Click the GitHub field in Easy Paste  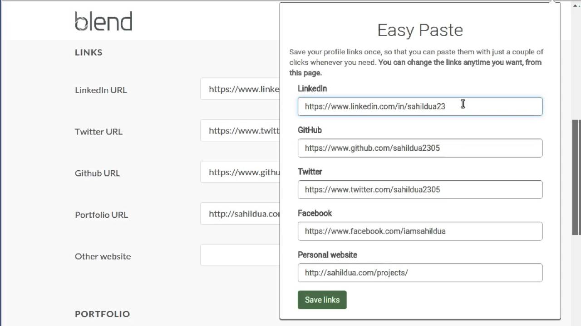pos(420,148)
